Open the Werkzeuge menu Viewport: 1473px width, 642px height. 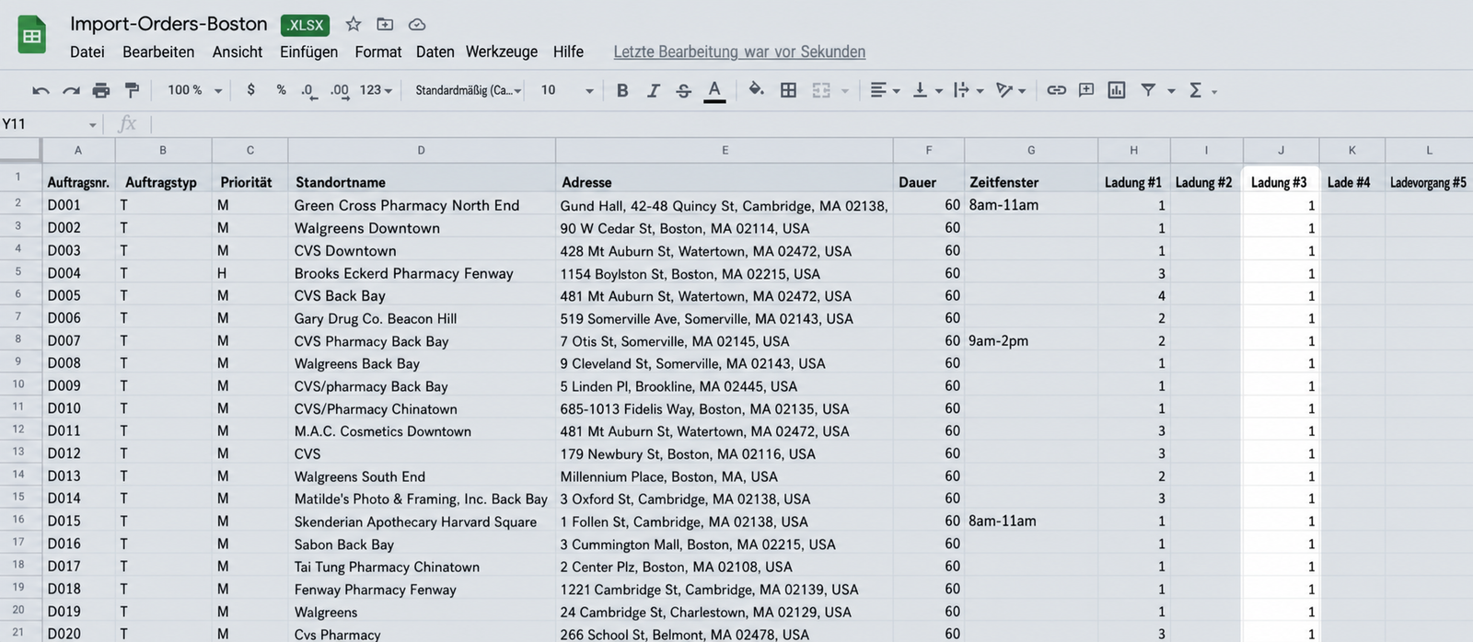click(502, 52)
